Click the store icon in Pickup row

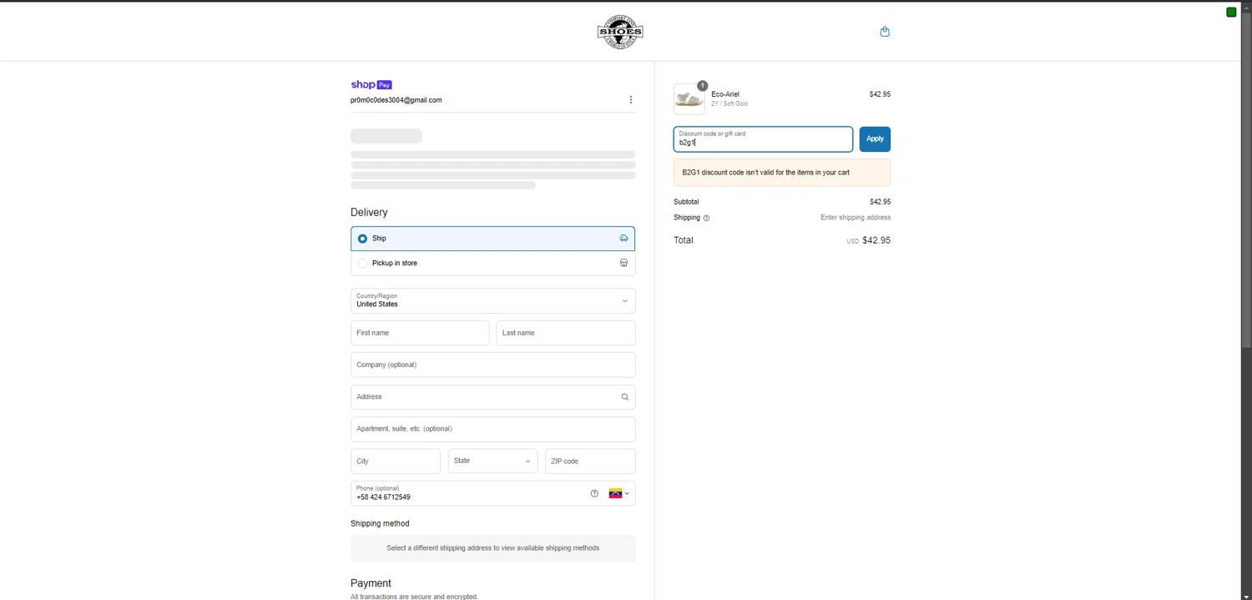pyautogui.click(x=623, y=263)
